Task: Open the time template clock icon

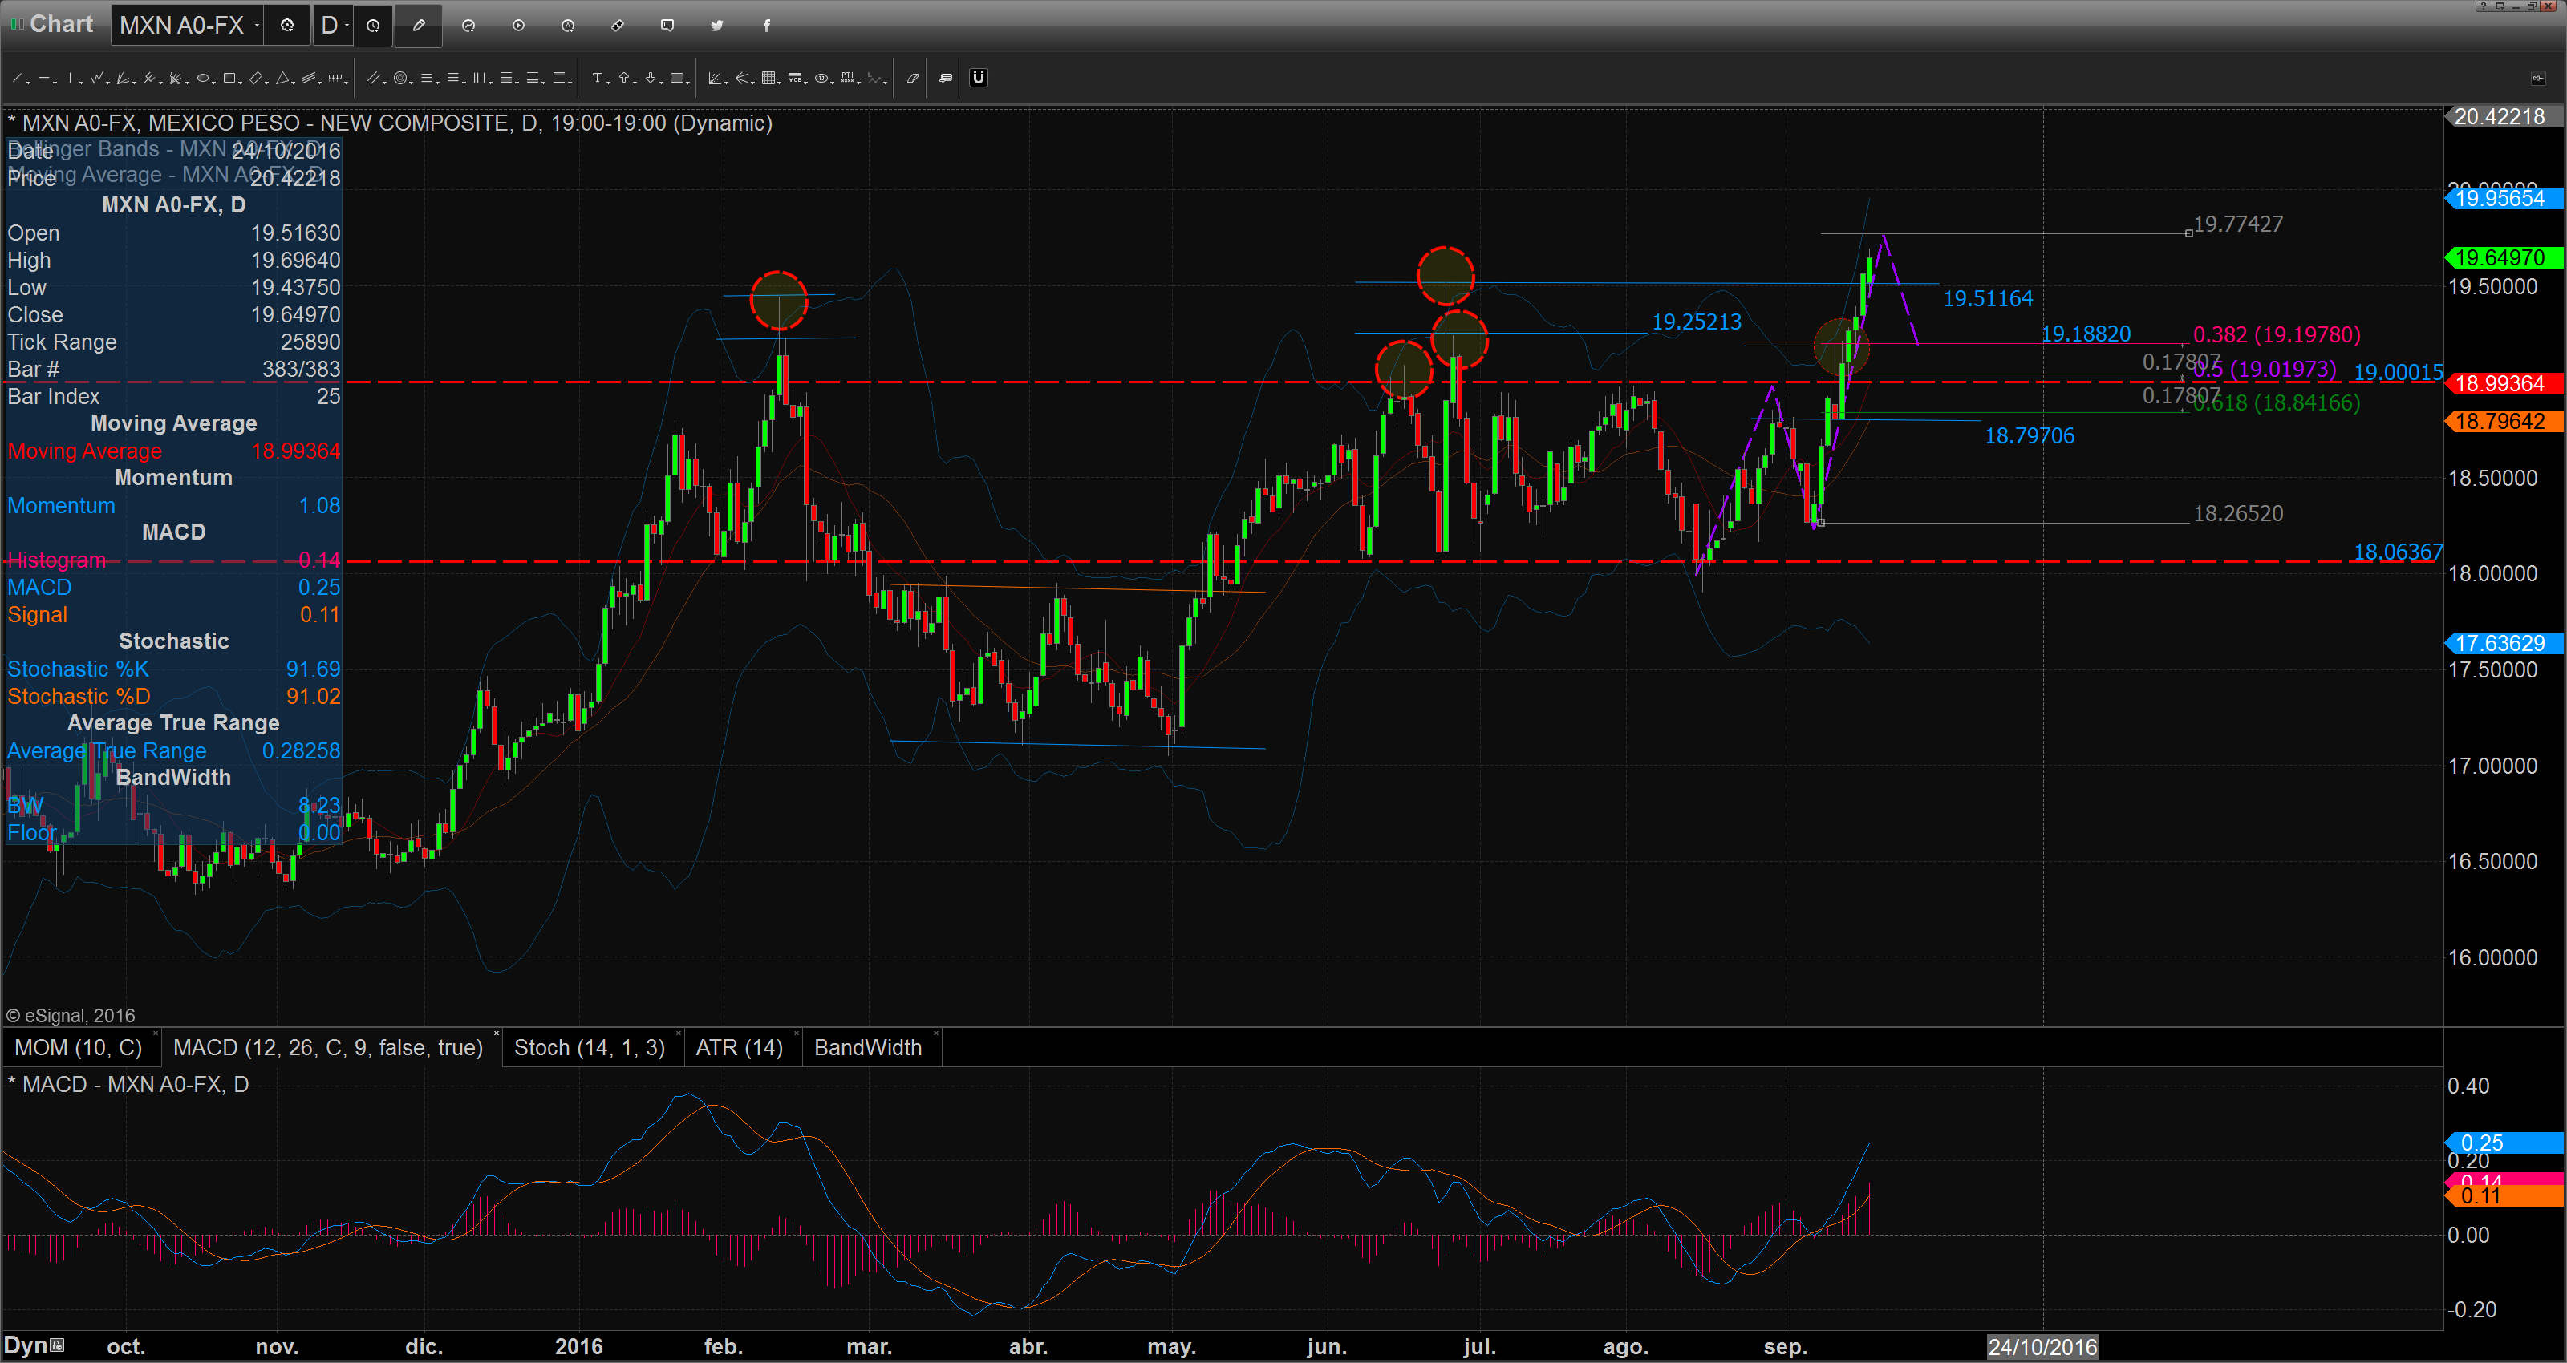Action: point(373,25)
